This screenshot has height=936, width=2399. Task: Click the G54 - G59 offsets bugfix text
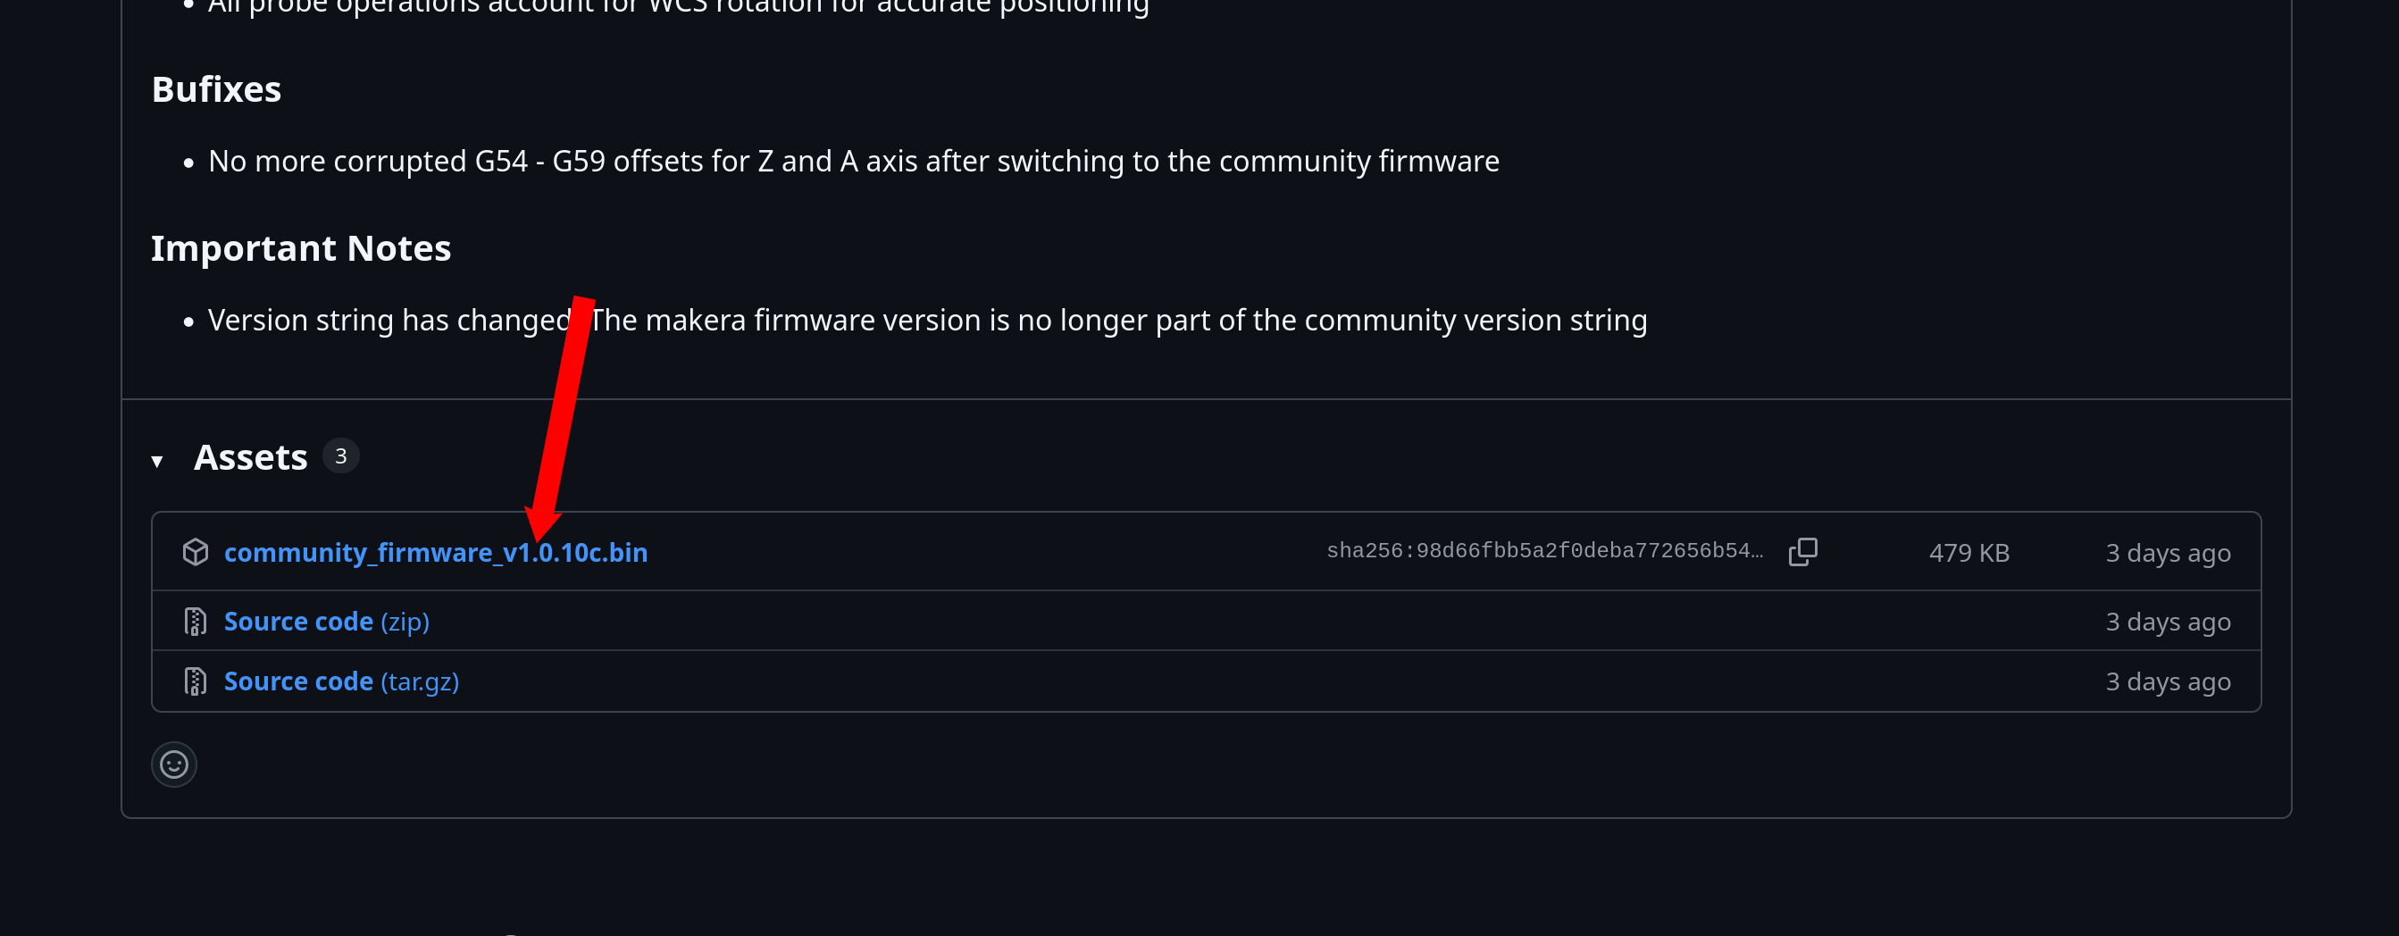(x=853, y=161)
